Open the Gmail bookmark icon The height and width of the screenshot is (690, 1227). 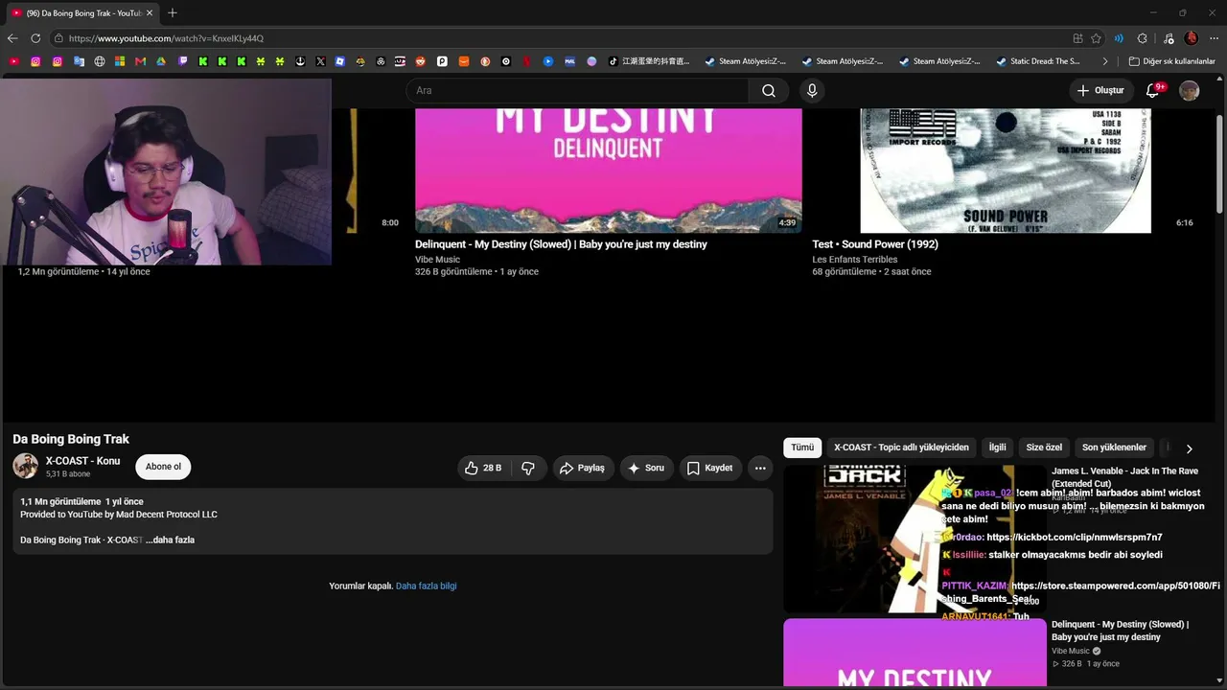(x=140, y=61)
